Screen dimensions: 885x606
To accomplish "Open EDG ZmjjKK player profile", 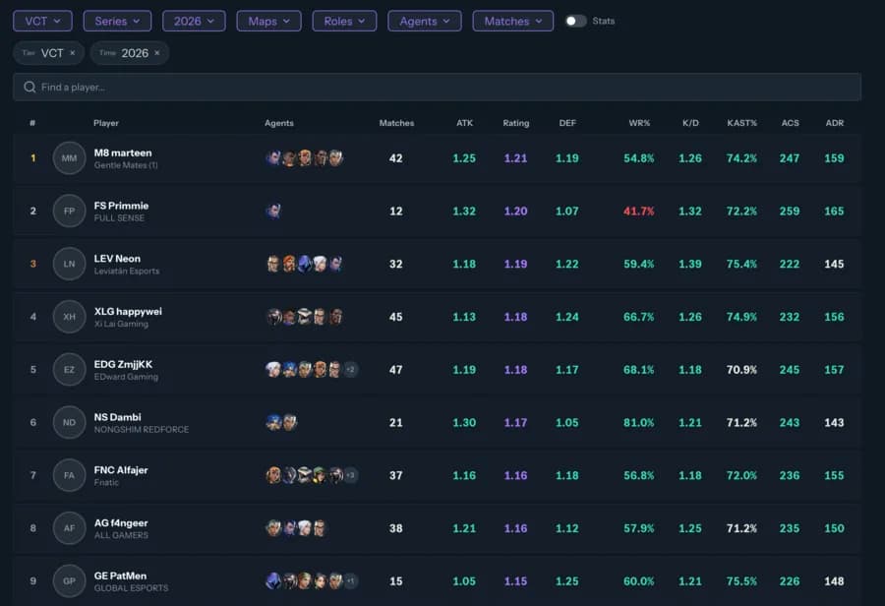I will tap(123, 364).
